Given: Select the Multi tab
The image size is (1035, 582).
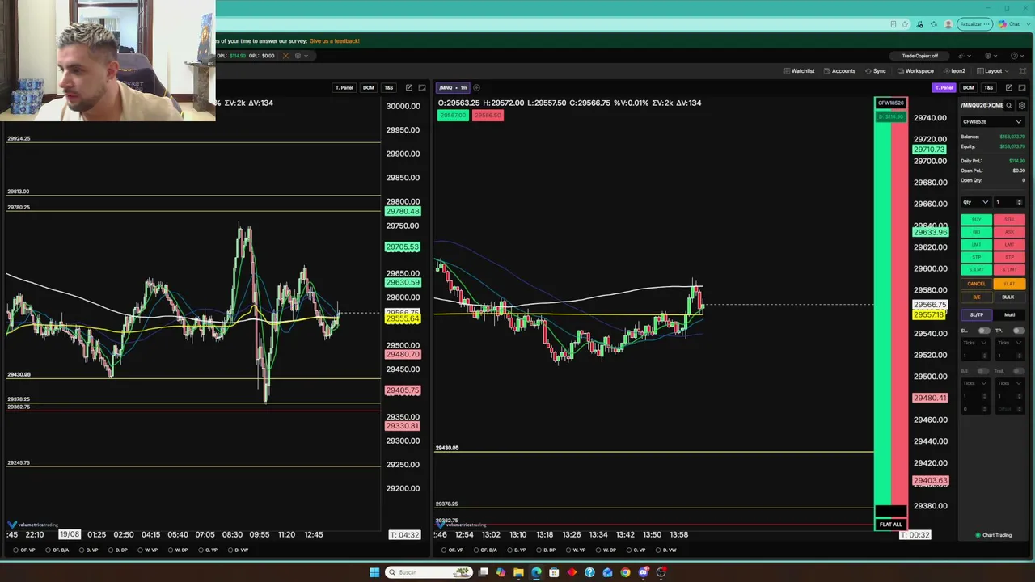Looking at the screenshot, I should click(x=1009, y=314).
